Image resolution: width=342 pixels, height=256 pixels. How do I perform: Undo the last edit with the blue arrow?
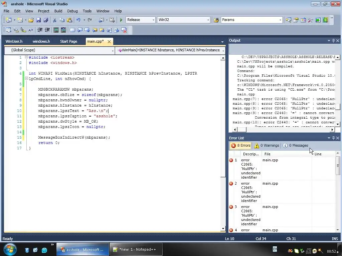(x=78, y=20)
